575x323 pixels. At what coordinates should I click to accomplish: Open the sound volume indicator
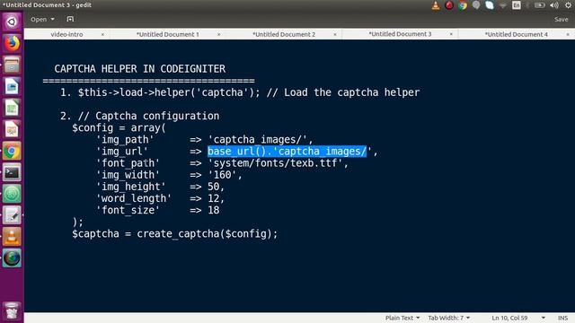(554, 5)
